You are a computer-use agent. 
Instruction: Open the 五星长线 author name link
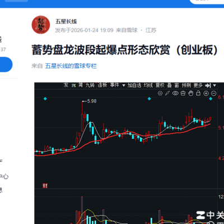click(x=66, y=21)
